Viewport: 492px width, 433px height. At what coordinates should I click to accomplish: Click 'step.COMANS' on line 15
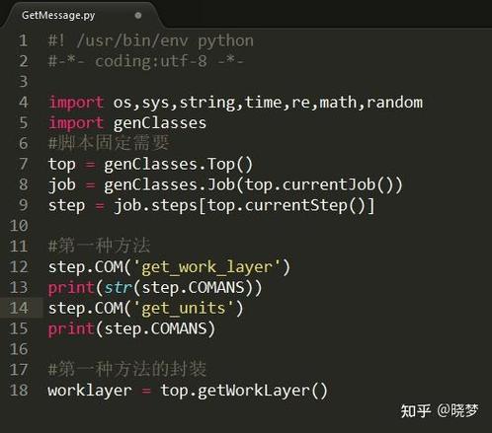pos(155,328)
